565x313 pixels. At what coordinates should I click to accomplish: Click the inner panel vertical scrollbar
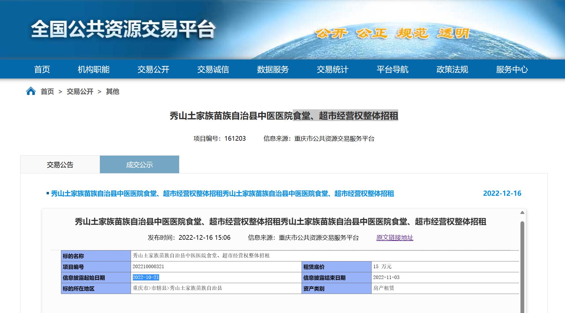coord(522,264)
